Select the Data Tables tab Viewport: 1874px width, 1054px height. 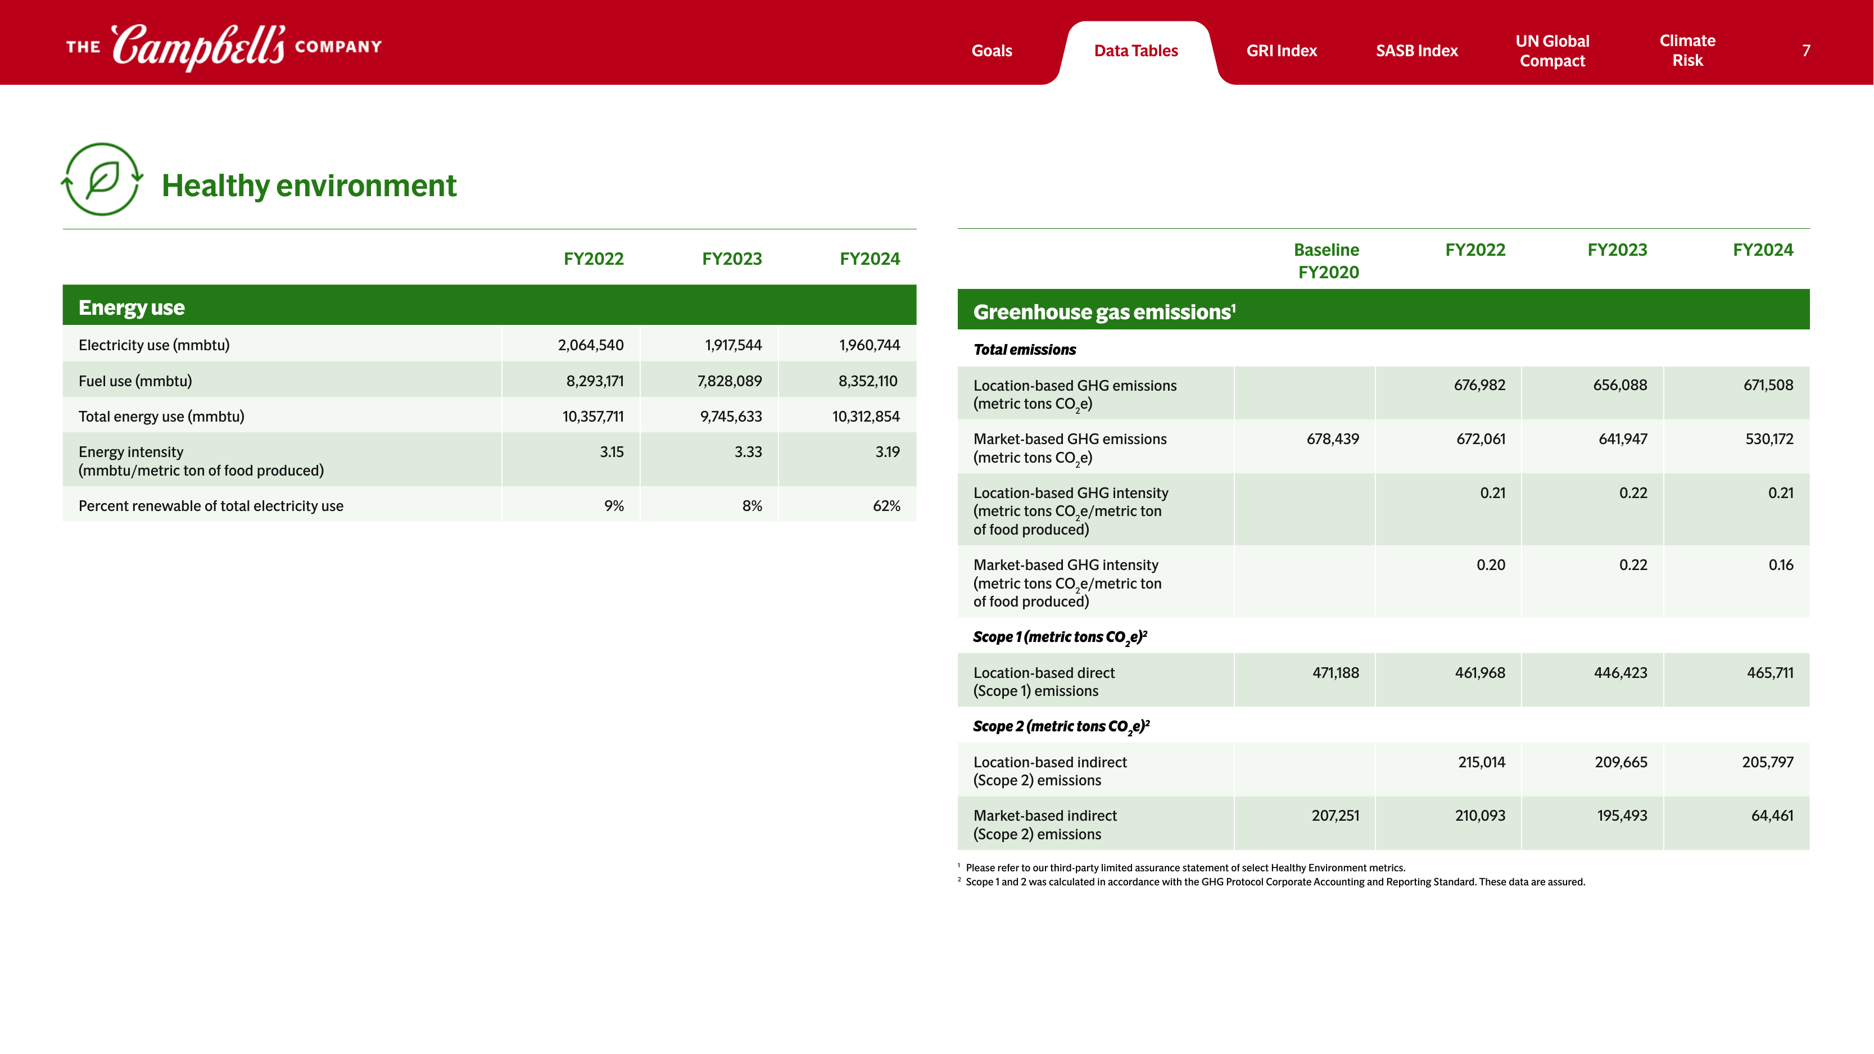coord(1135,51)
